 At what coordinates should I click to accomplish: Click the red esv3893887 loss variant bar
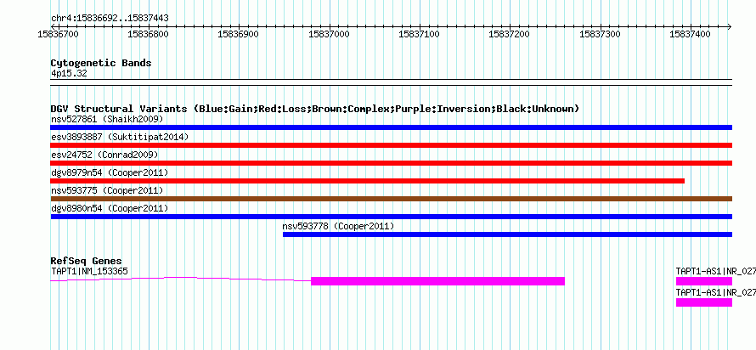pos(391,145)
